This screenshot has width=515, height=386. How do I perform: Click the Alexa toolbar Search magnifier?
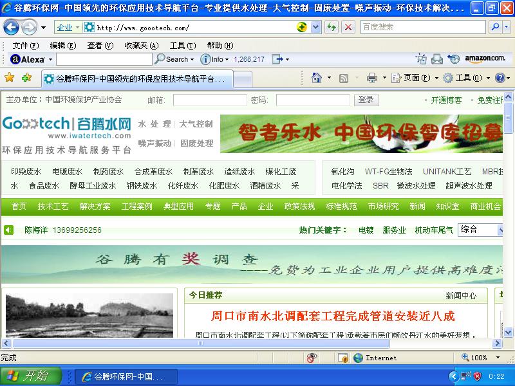pos(160,59)
